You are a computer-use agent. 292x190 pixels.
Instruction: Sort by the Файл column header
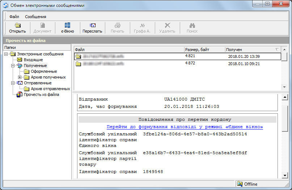pyautogui.click(x=129, y=50)
